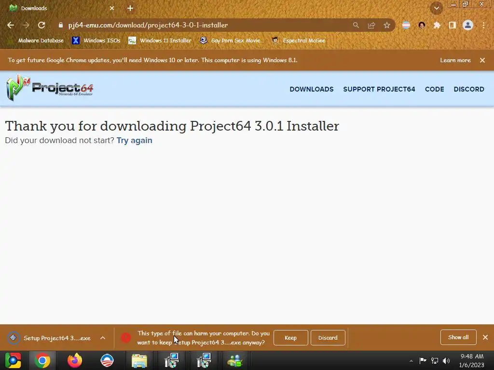Open the Extensions puzzle piece menu
The height and width of the screenshot is (370, 494).
[437, 25]
